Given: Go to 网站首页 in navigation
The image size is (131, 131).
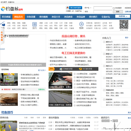Looking at the screenshot, I should tap(19, 17).
